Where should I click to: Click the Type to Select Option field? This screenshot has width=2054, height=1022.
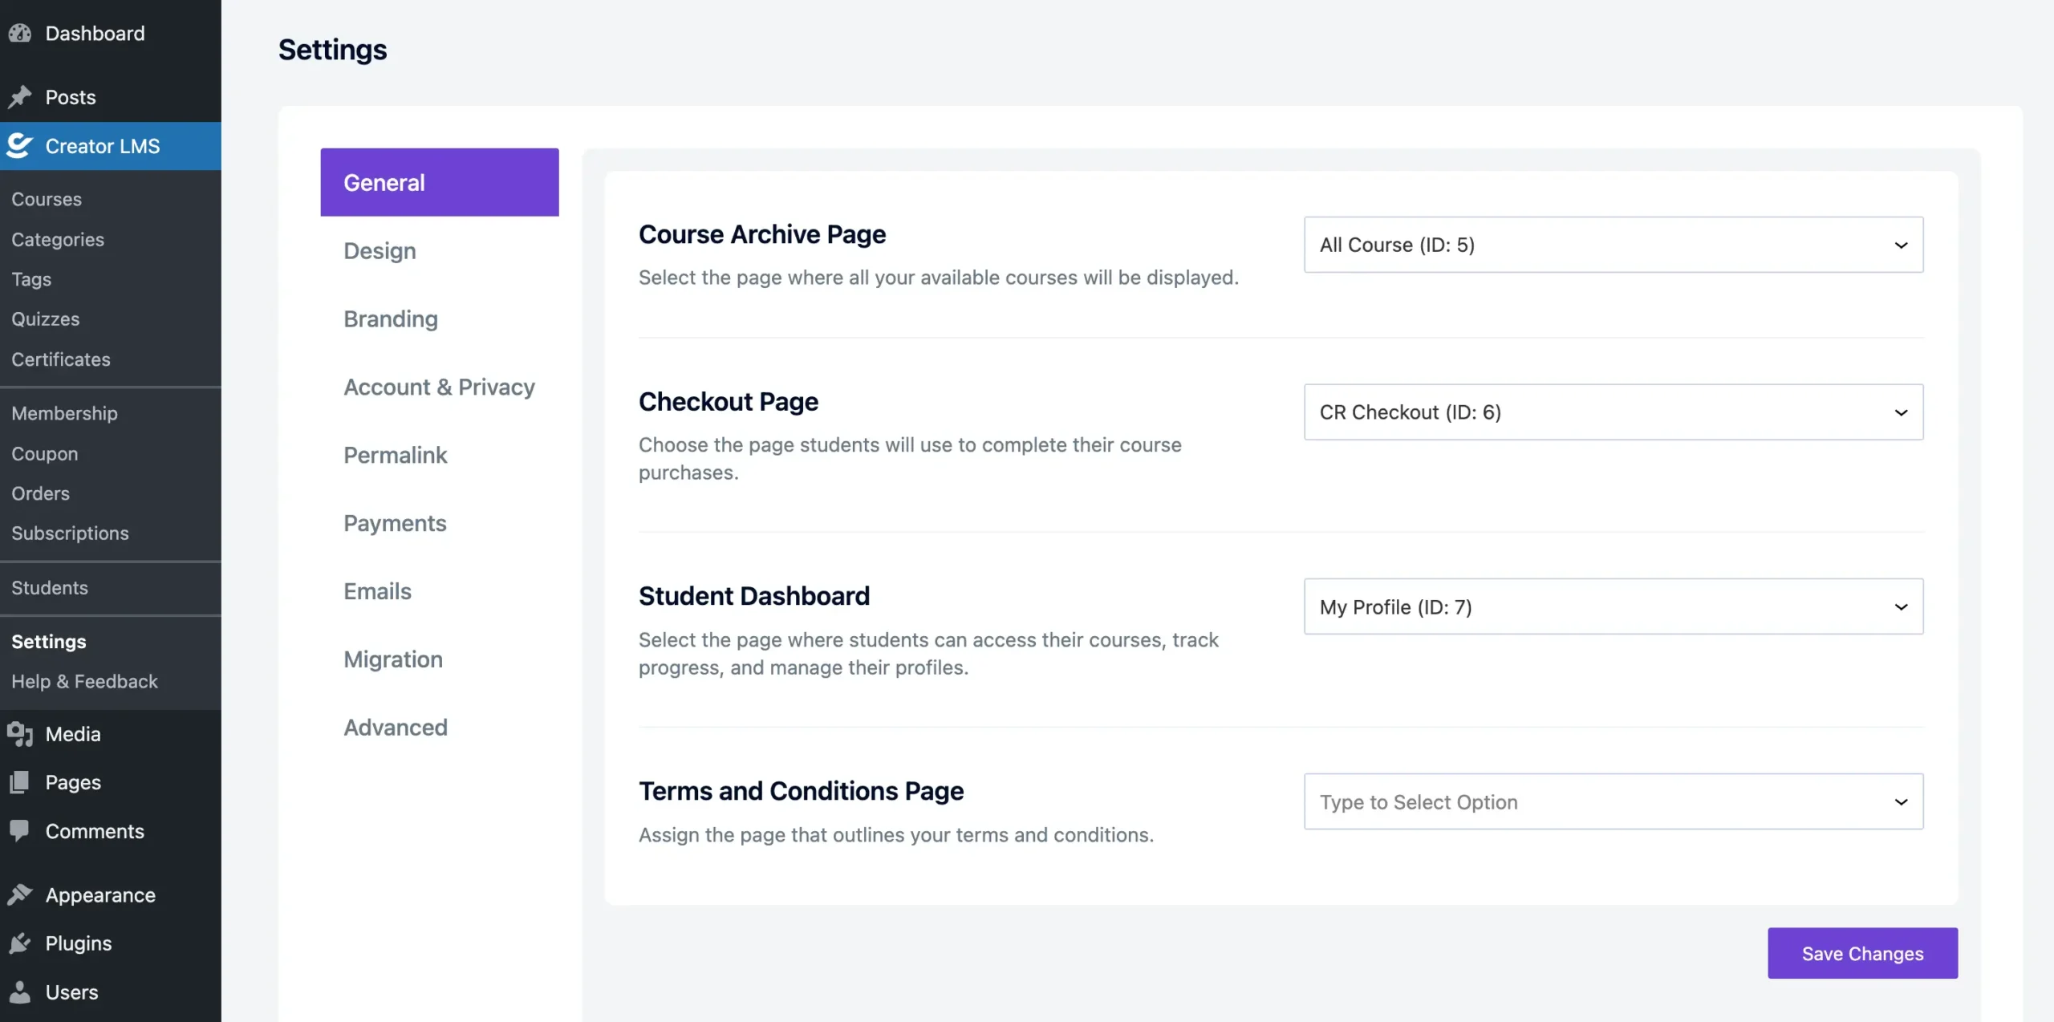pos(1524,801)
